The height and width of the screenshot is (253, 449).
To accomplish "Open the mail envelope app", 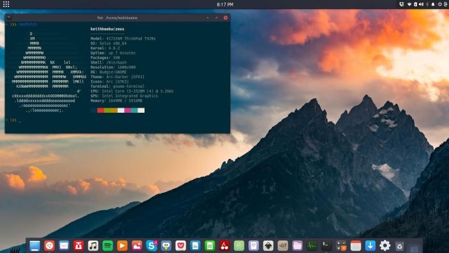I will click(64, 246).
